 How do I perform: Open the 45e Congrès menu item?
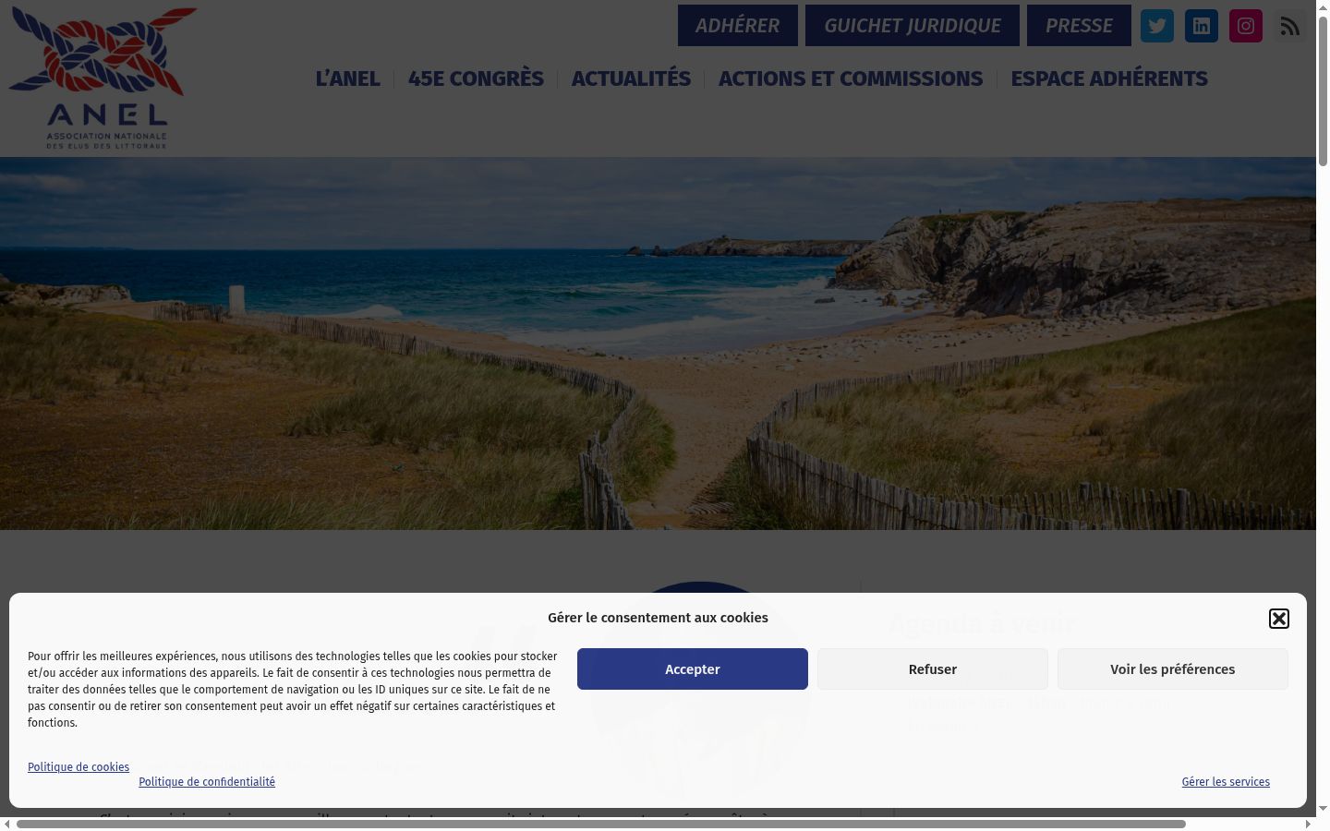pos(477,78)
